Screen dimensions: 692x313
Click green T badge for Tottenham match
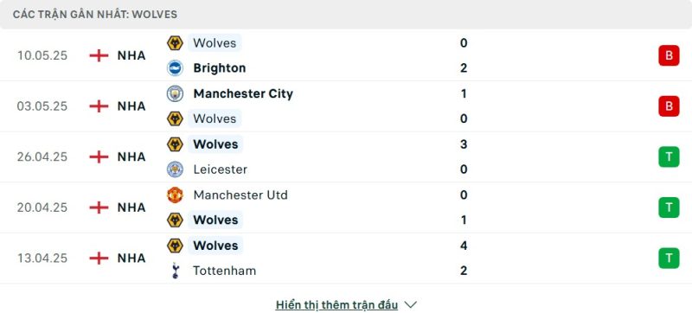point(669,259)
